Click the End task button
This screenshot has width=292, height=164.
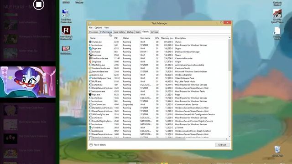click(222, 145)
